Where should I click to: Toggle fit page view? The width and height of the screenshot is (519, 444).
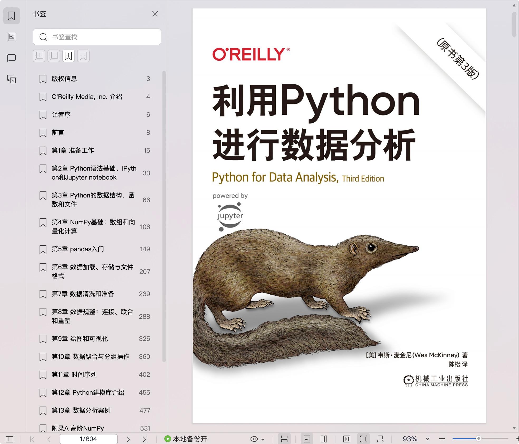[x=364, y=439]
